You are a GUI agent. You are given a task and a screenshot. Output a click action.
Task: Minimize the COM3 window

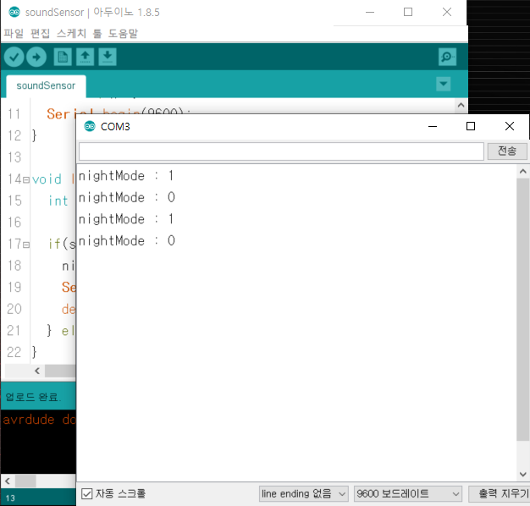click(x=433, y=126)
